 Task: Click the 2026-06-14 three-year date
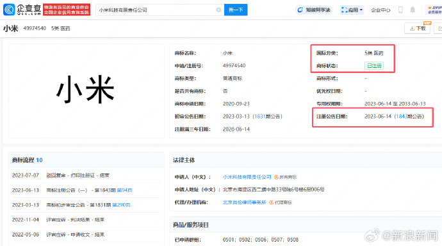pos(236,129)
